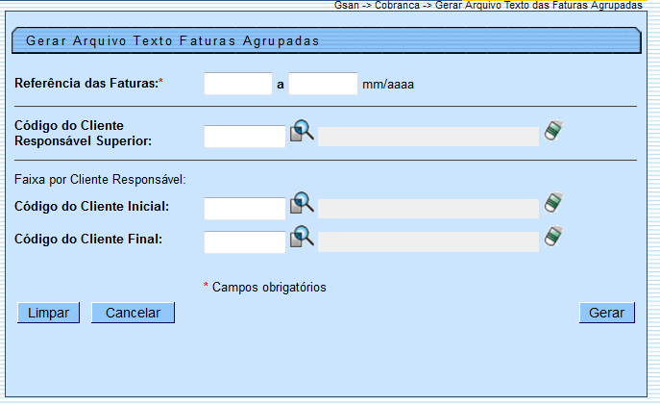Click the Cliente Inicial name display field
The width and height of the screenshot is (660, 405).
428,209
